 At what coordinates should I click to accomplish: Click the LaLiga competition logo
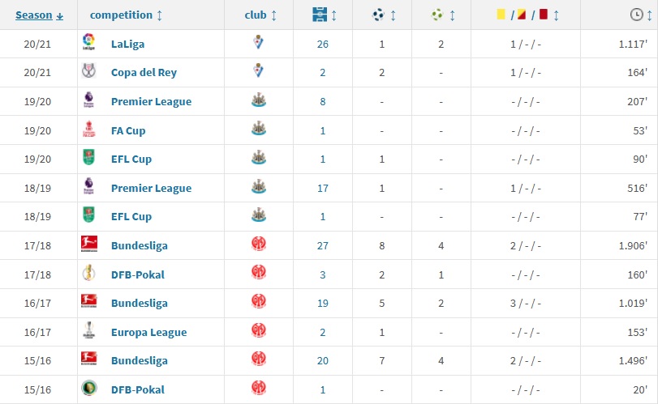click(88, 42)
